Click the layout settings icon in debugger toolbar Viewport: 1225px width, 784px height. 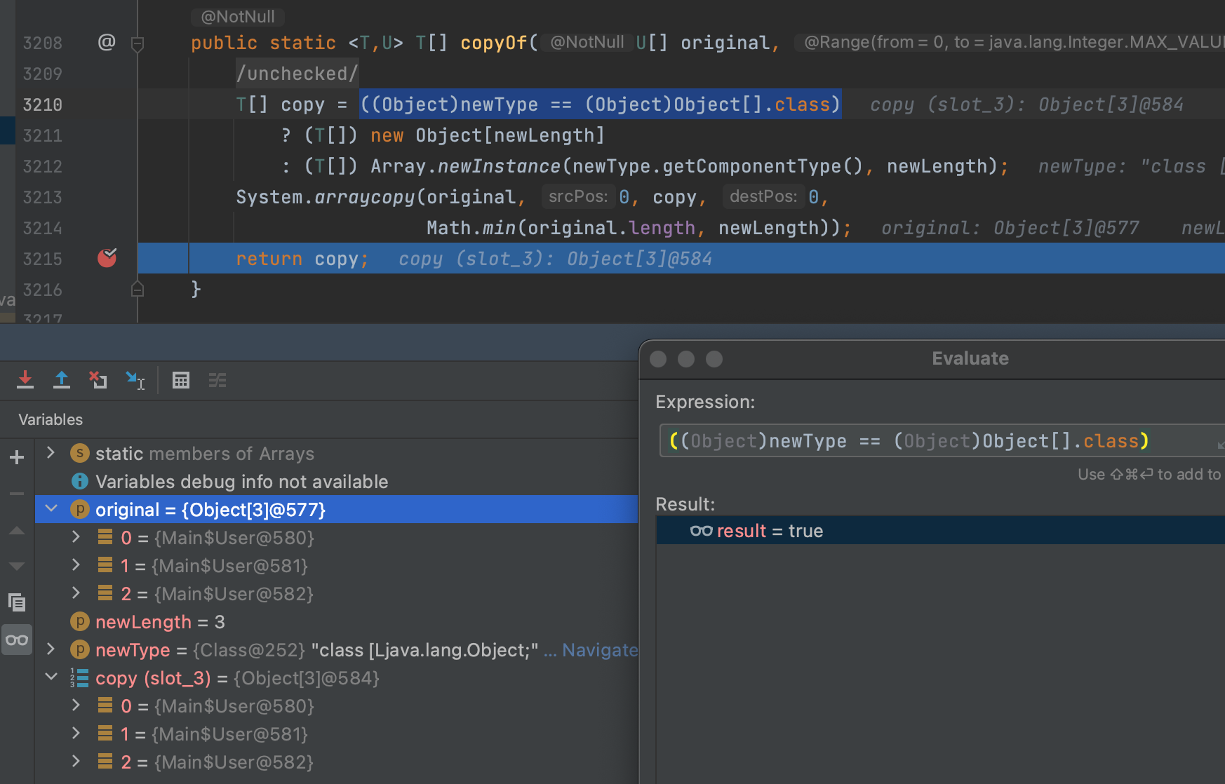point(217,380)
